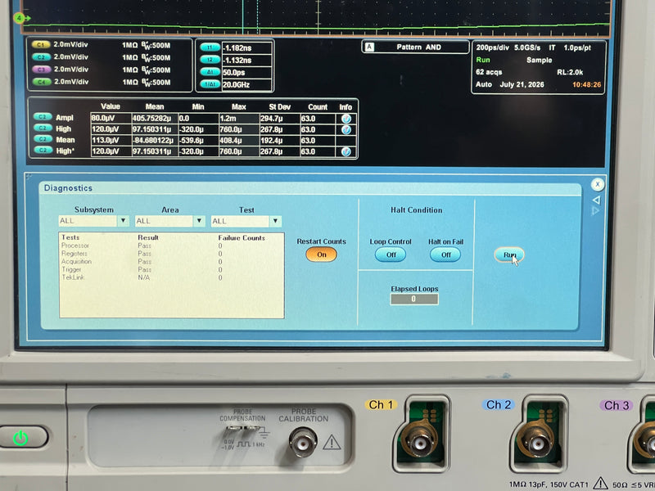655x491 pixels.
Task: Click delta value 50.0ps
Action: click(246, 72)
